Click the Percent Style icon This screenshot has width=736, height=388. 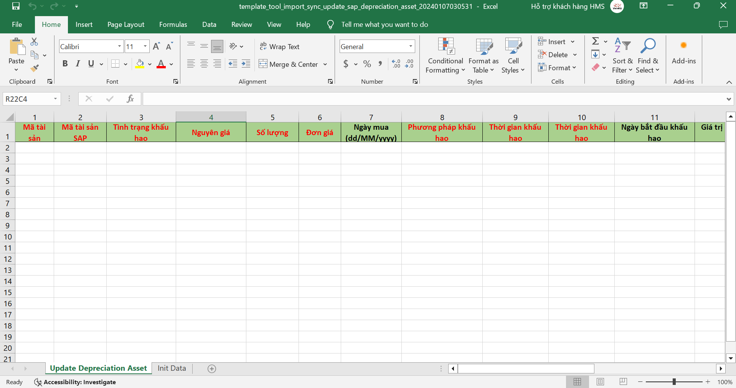pos(367,64)
